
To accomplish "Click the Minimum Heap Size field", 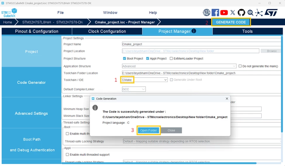I will point(246,109).
